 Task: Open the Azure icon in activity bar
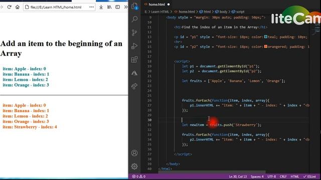pos(134,73)
